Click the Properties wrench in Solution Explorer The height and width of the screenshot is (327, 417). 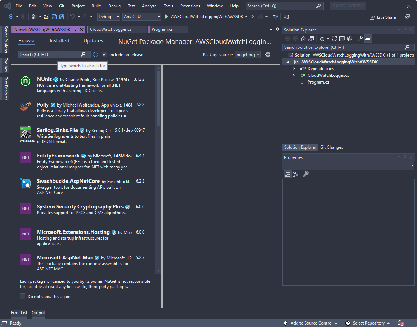tap(360, 39)
